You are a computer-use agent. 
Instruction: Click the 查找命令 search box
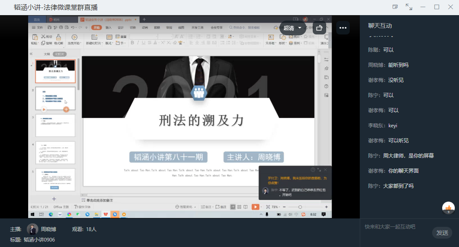pos(246,27)
